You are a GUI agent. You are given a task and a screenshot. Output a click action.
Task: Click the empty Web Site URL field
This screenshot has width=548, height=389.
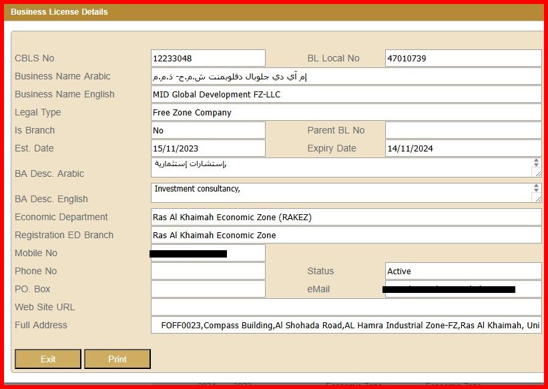[x=346, y=307]
